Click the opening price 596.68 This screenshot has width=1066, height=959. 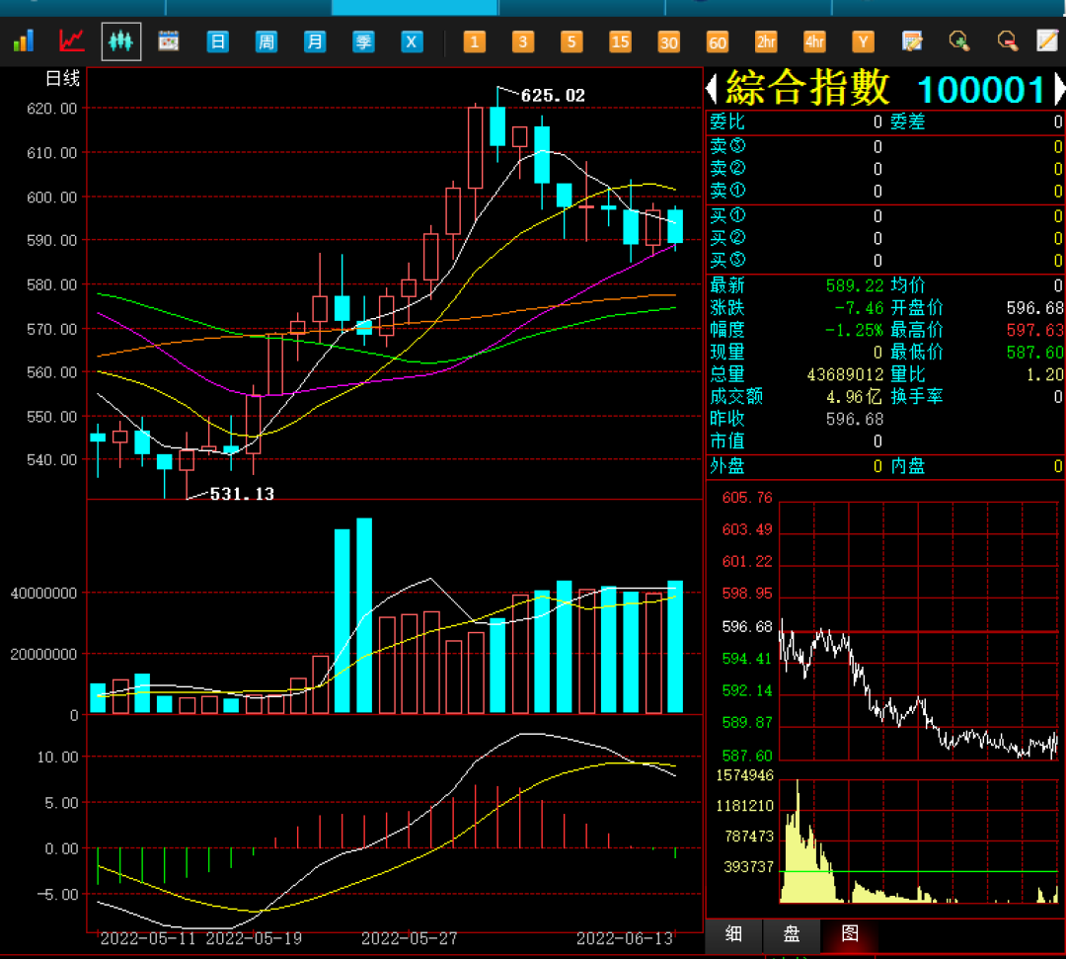pos(1034,308)
